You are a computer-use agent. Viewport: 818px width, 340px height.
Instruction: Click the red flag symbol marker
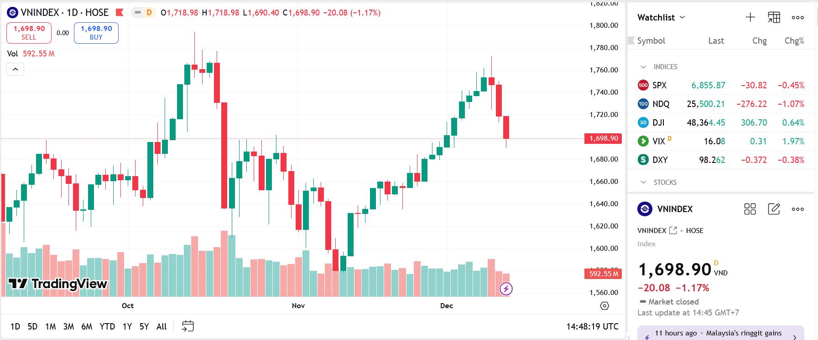pos(120,13)
